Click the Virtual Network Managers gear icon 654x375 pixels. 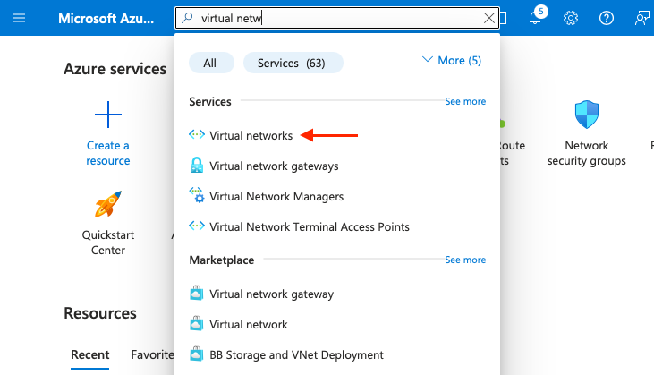(x=197, y=195)
